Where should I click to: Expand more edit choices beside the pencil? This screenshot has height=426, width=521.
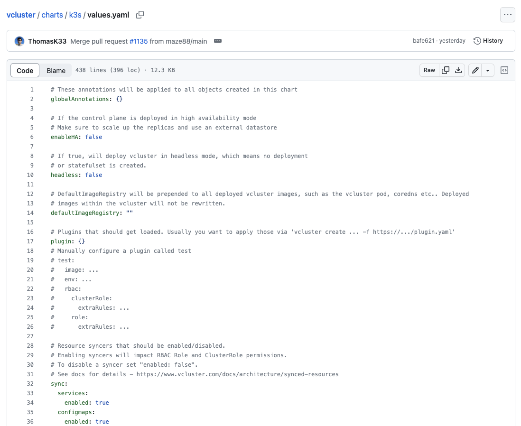point(488,70)
